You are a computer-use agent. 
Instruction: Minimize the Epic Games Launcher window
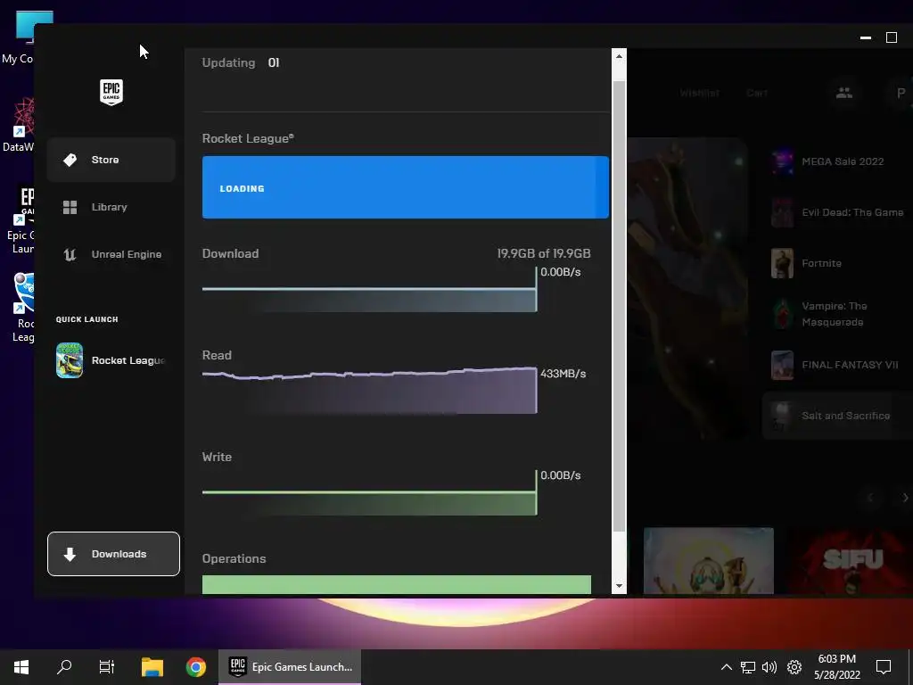866,37
